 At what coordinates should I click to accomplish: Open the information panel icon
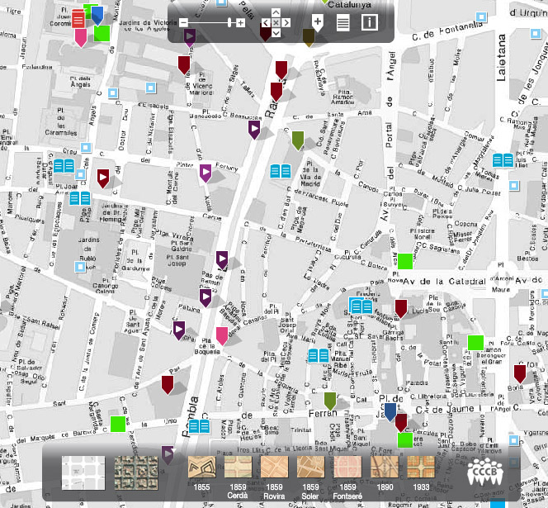(x=368, y=22)
